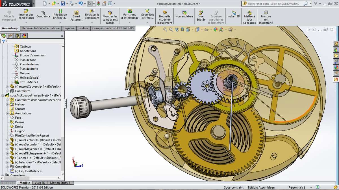This screenshot has height=190, width=339.
Task: Open Compléments de SOLIDWORKS tab
Action: point(112,28)
